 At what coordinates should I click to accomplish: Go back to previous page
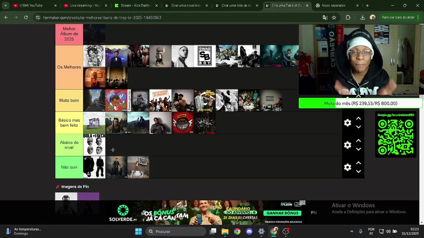(6, 17)
